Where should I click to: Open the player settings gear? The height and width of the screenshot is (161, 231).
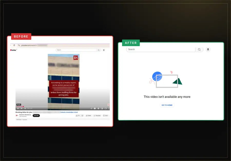click(x=98, y=108)
